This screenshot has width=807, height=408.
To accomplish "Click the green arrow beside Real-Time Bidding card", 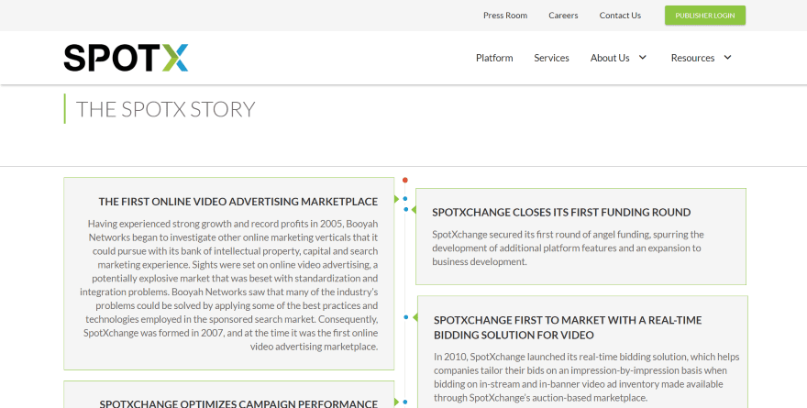I will (415, 318).
